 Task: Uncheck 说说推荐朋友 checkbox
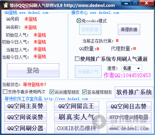pos(52,92)
